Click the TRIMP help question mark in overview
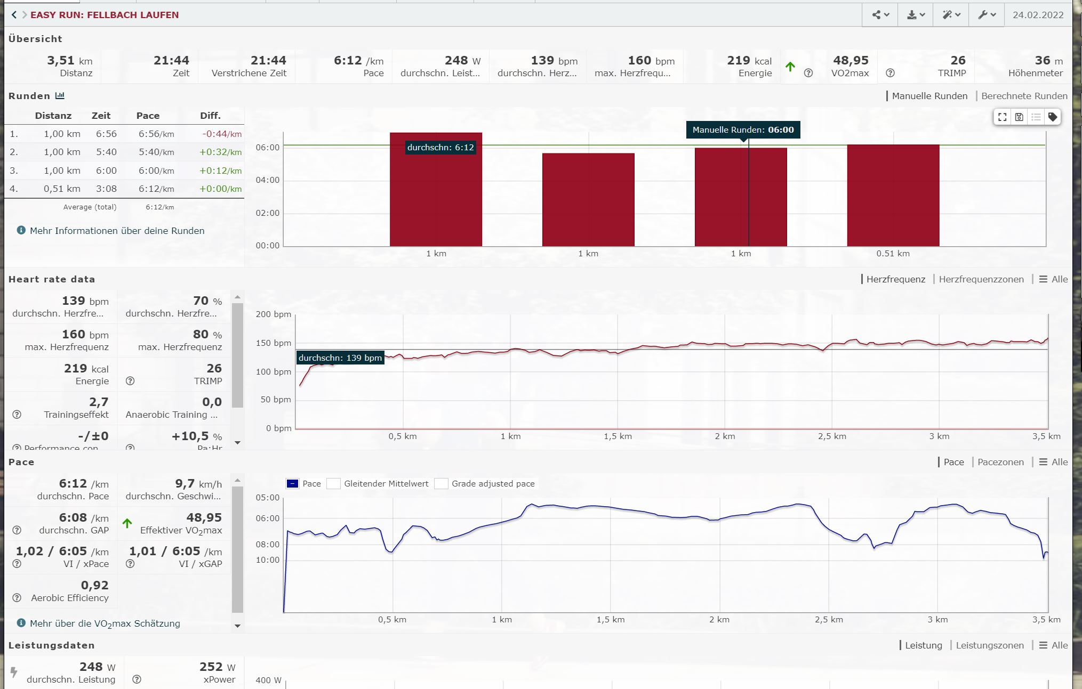The height and width of the screenshot is (689, 1082). pos(890,73)
